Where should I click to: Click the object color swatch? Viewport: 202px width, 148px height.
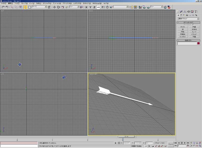pyautogui.click(x=198, y=43)
